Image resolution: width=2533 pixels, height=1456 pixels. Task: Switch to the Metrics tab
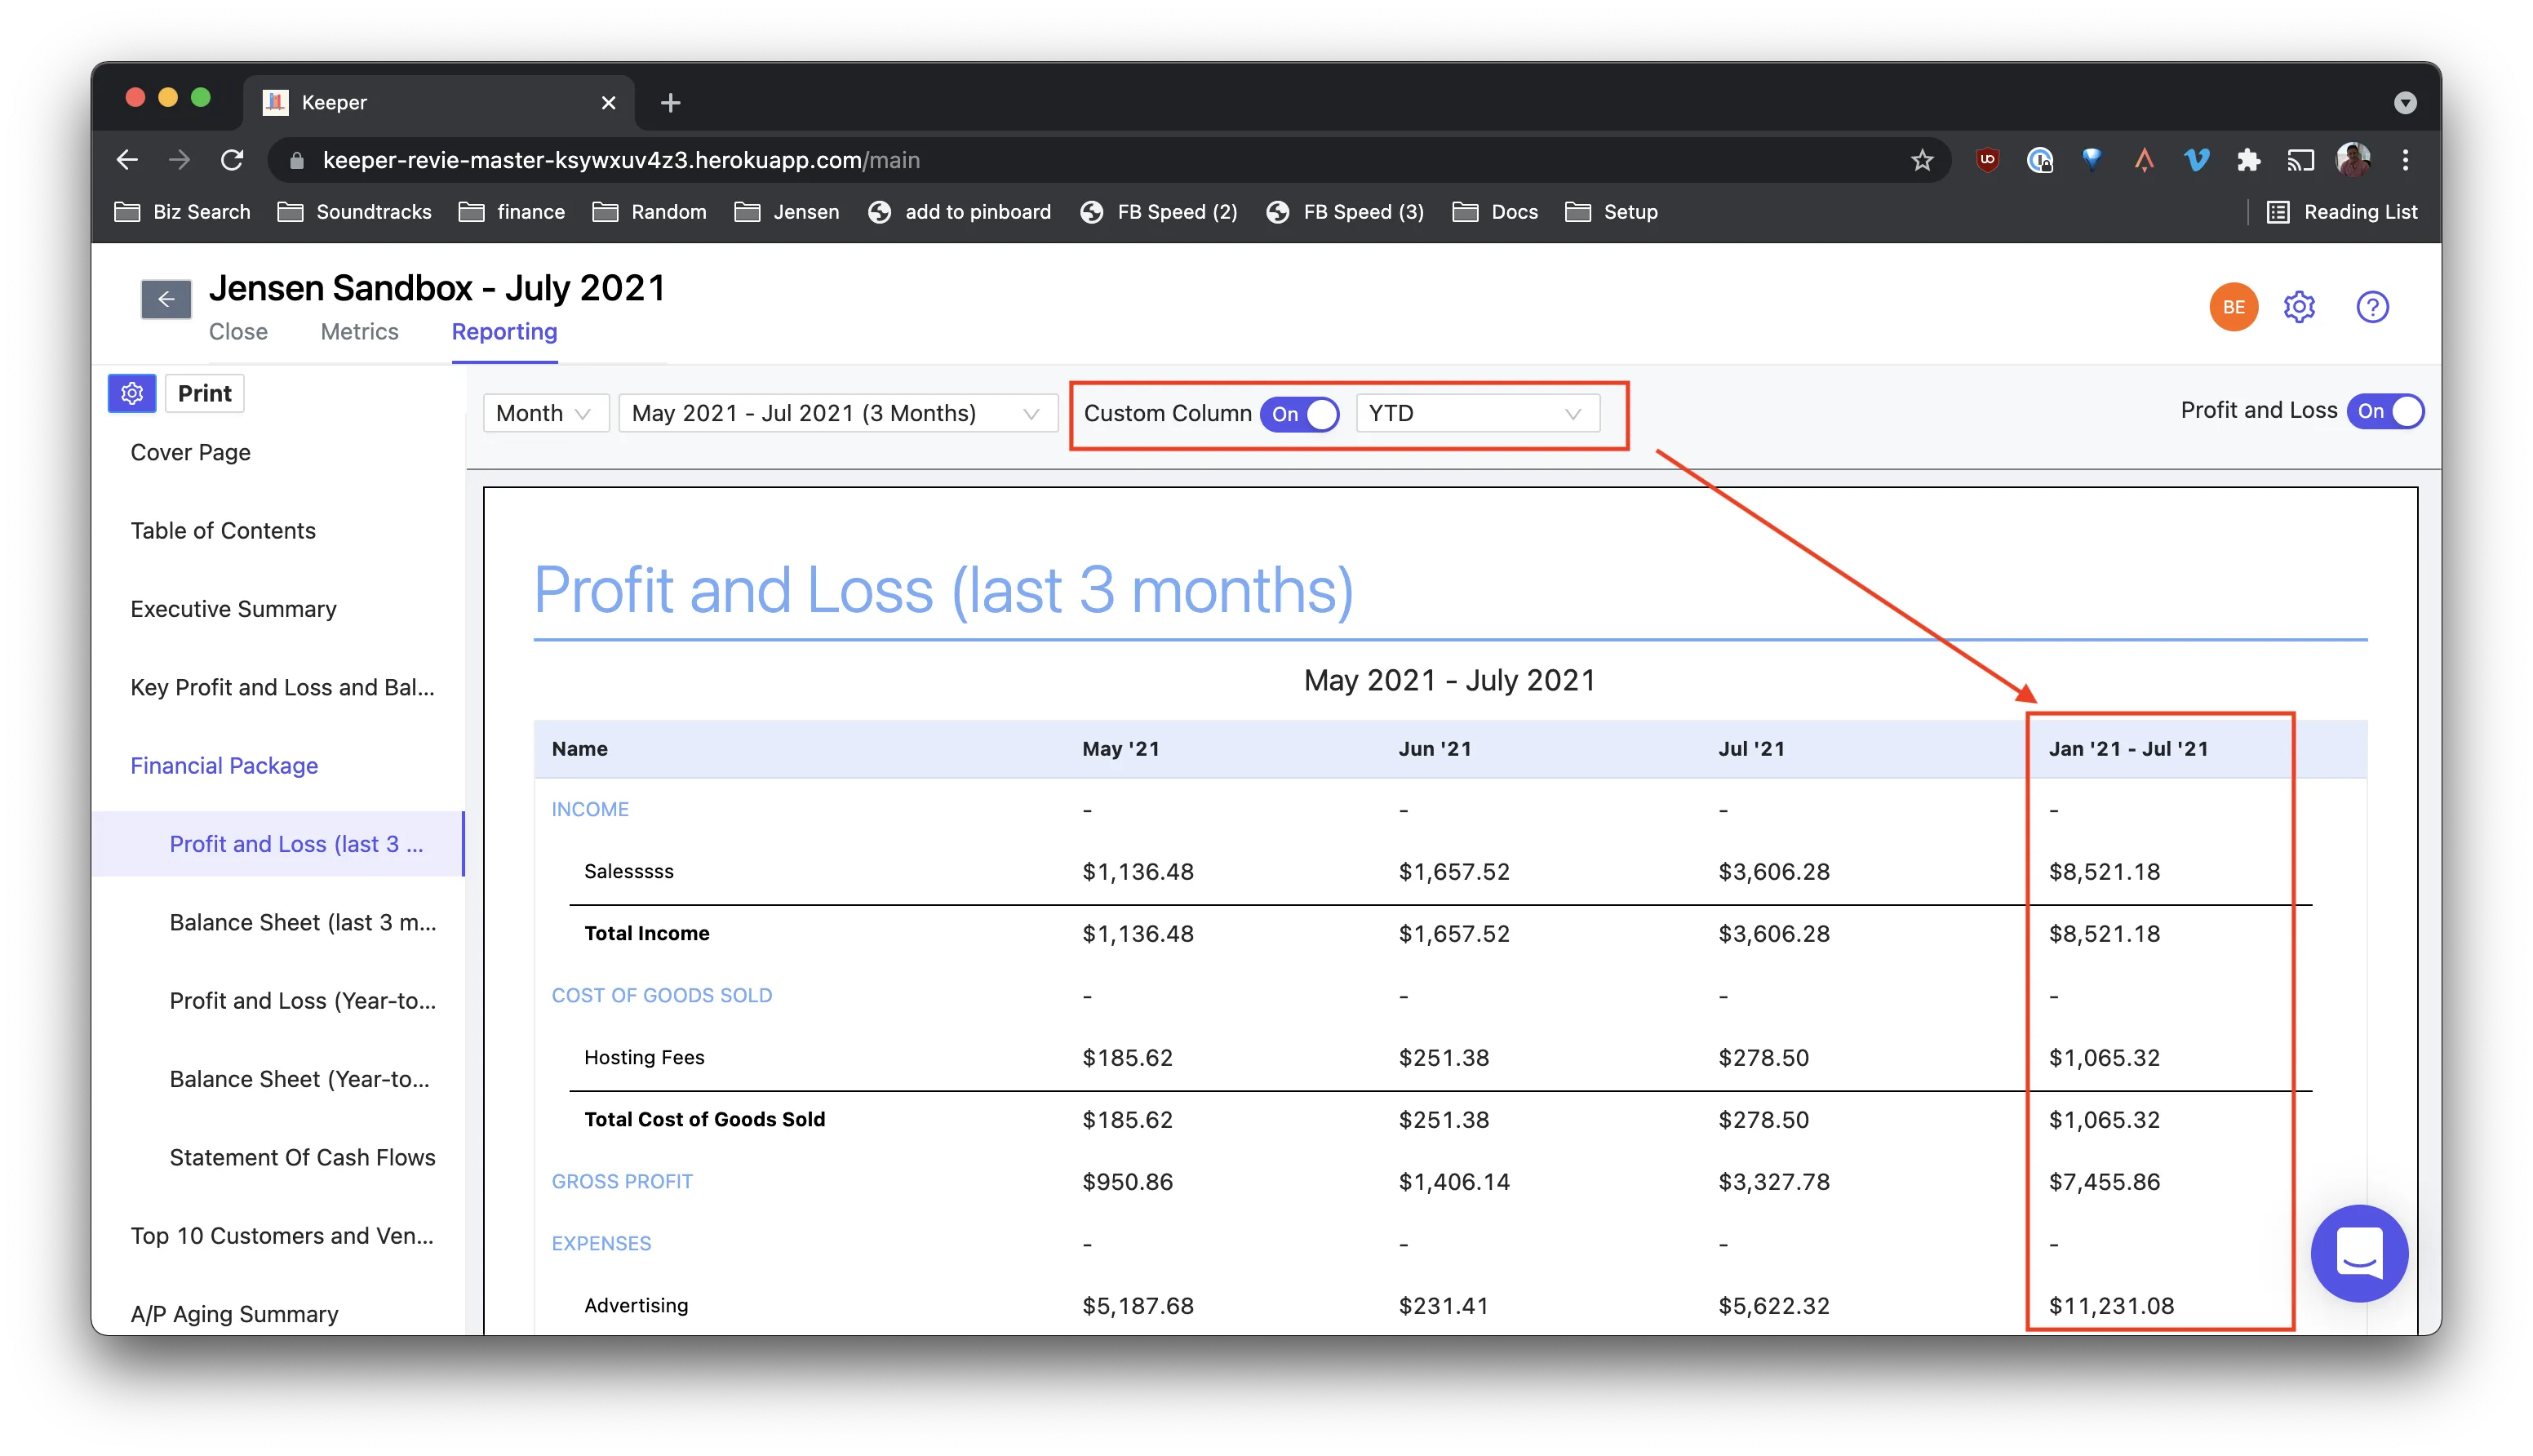click(x=359, y=331)
